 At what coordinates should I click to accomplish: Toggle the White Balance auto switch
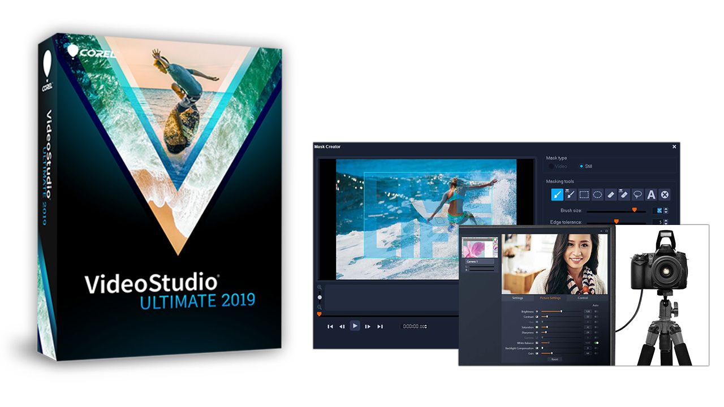596,343
